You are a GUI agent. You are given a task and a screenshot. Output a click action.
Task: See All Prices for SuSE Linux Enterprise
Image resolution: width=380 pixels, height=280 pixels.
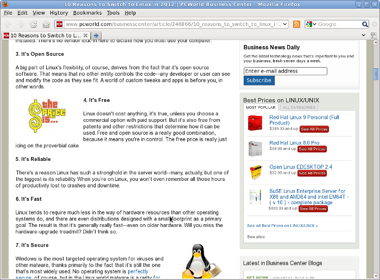pyautogui.click(x=313, y=209)
